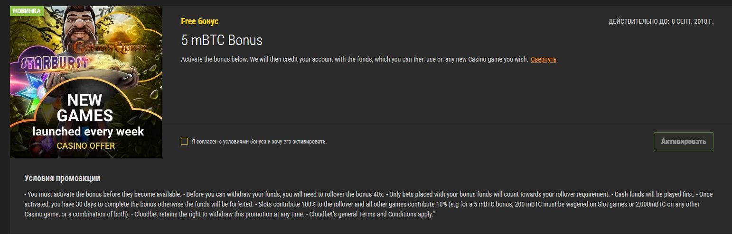Click the 'Условия промоакции' heading
The width and height of the screenshot is (732, 234).
point(62,178)
